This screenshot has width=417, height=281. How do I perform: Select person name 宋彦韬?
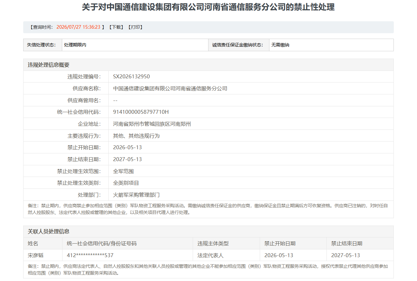coord(35,255)
